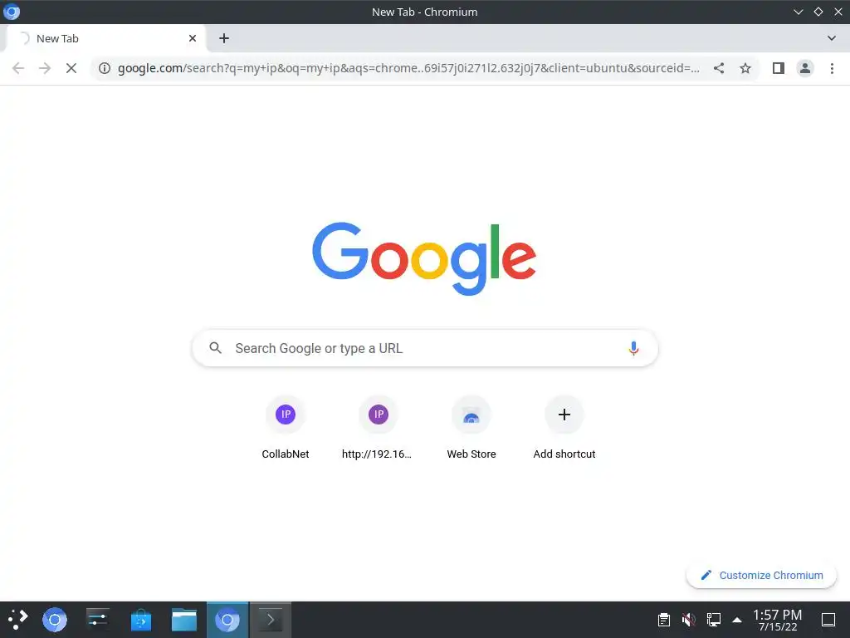The height and width of the screenshot is (638, 850).
Task: Bookmark this tab with the star
Action: 745,68
